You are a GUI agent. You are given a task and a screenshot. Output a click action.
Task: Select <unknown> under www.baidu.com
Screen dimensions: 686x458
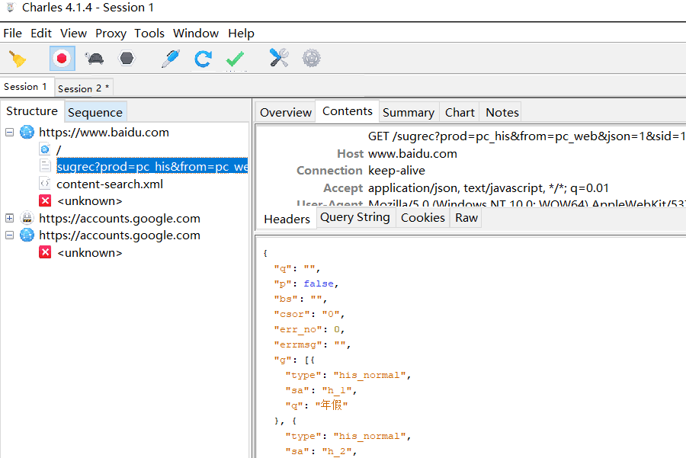pyautogui.click(x=90, y=201)
